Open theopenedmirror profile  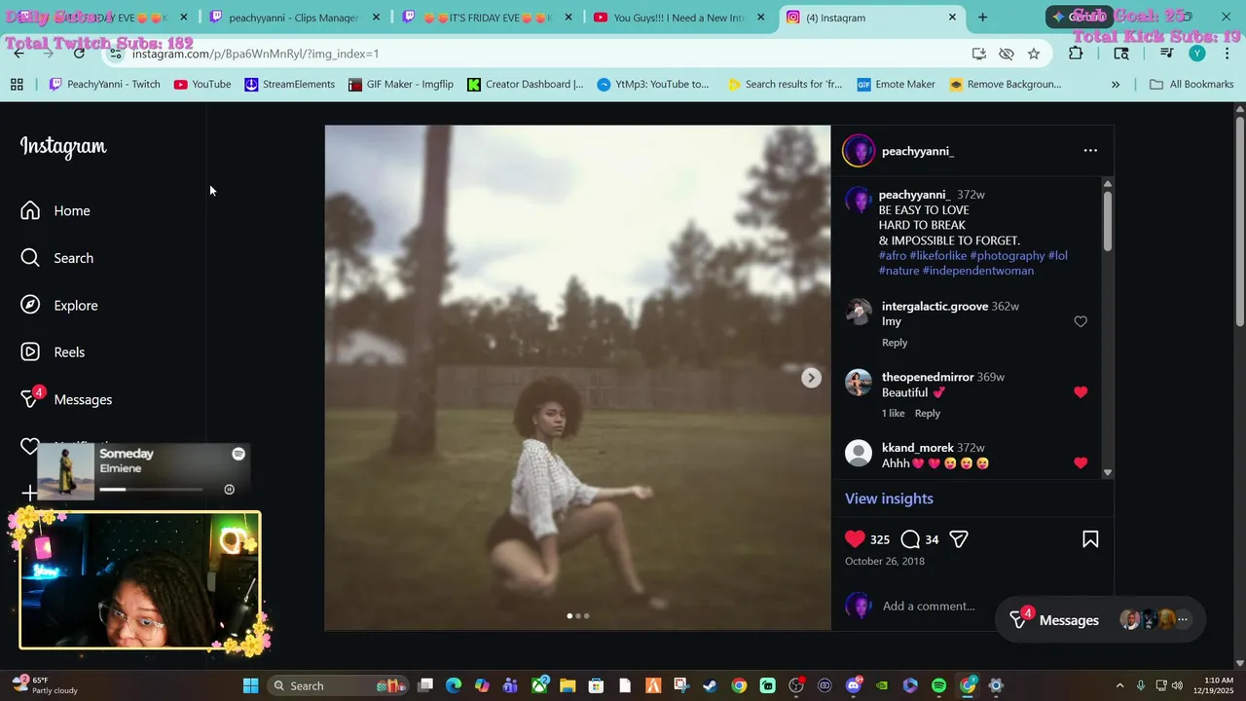pos(928,377)
